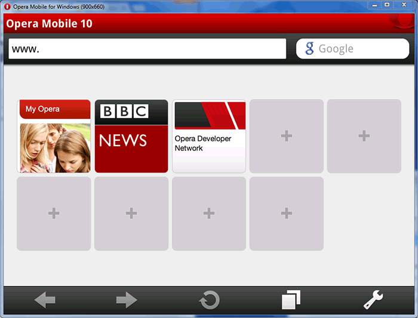
Task: Click the reload page icon
Action: (x=209, y=300)
